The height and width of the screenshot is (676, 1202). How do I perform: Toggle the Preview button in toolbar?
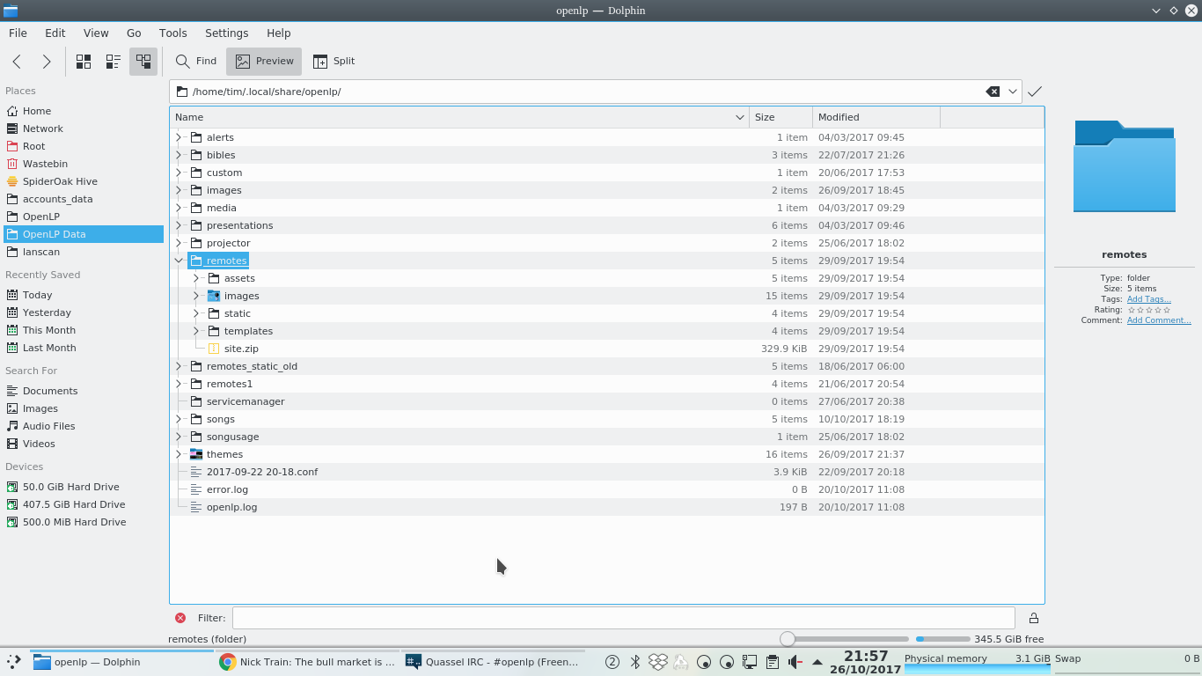click(264, 61)
